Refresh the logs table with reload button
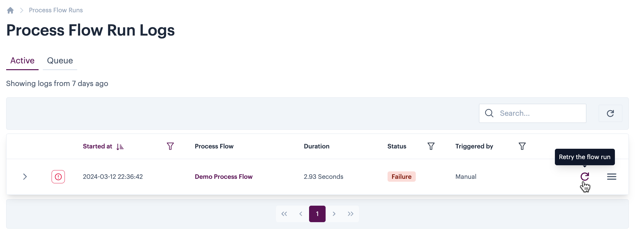 pyautogui.click(x=610, y=113)
